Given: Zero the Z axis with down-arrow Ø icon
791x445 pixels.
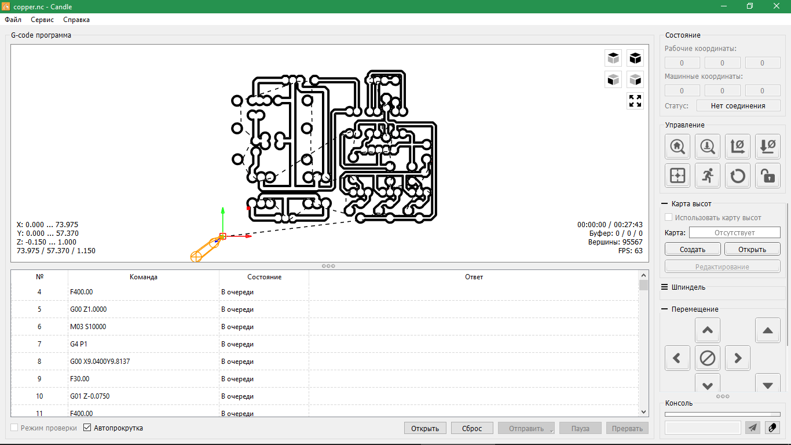Looking at the screenshot, I should (768, 146).
